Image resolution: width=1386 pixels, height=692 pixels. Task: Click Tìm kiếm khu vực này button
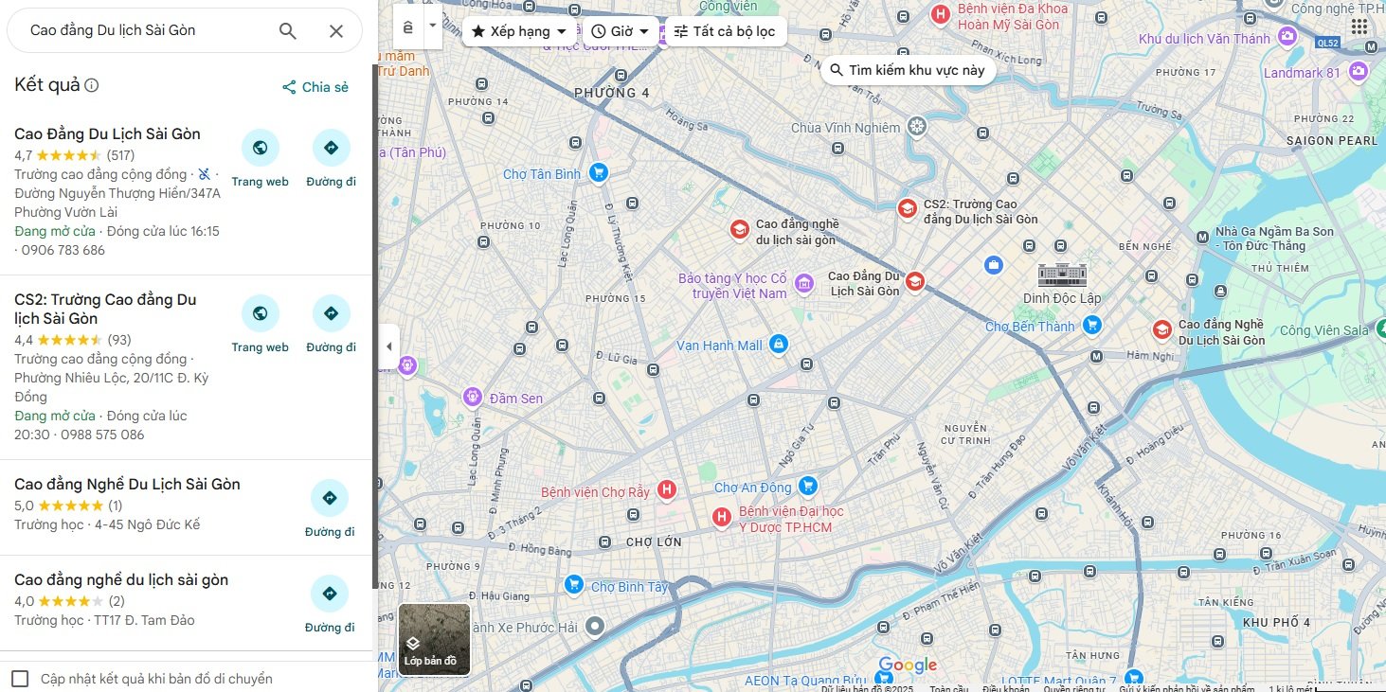908,70
